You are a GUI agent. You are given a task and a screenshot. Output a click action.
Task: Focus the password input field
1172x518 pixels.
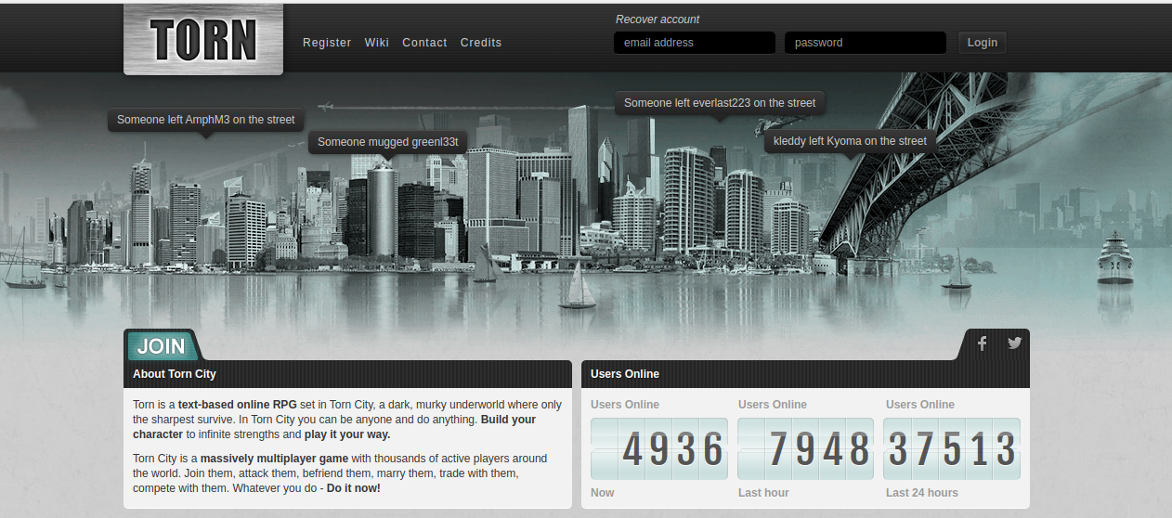865,43
